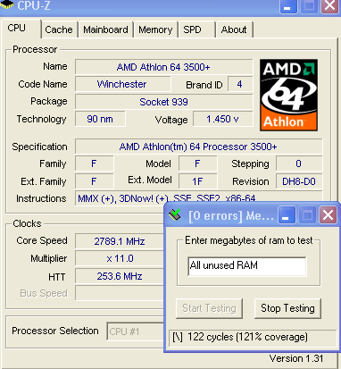Show the About tab

(234, 29)
